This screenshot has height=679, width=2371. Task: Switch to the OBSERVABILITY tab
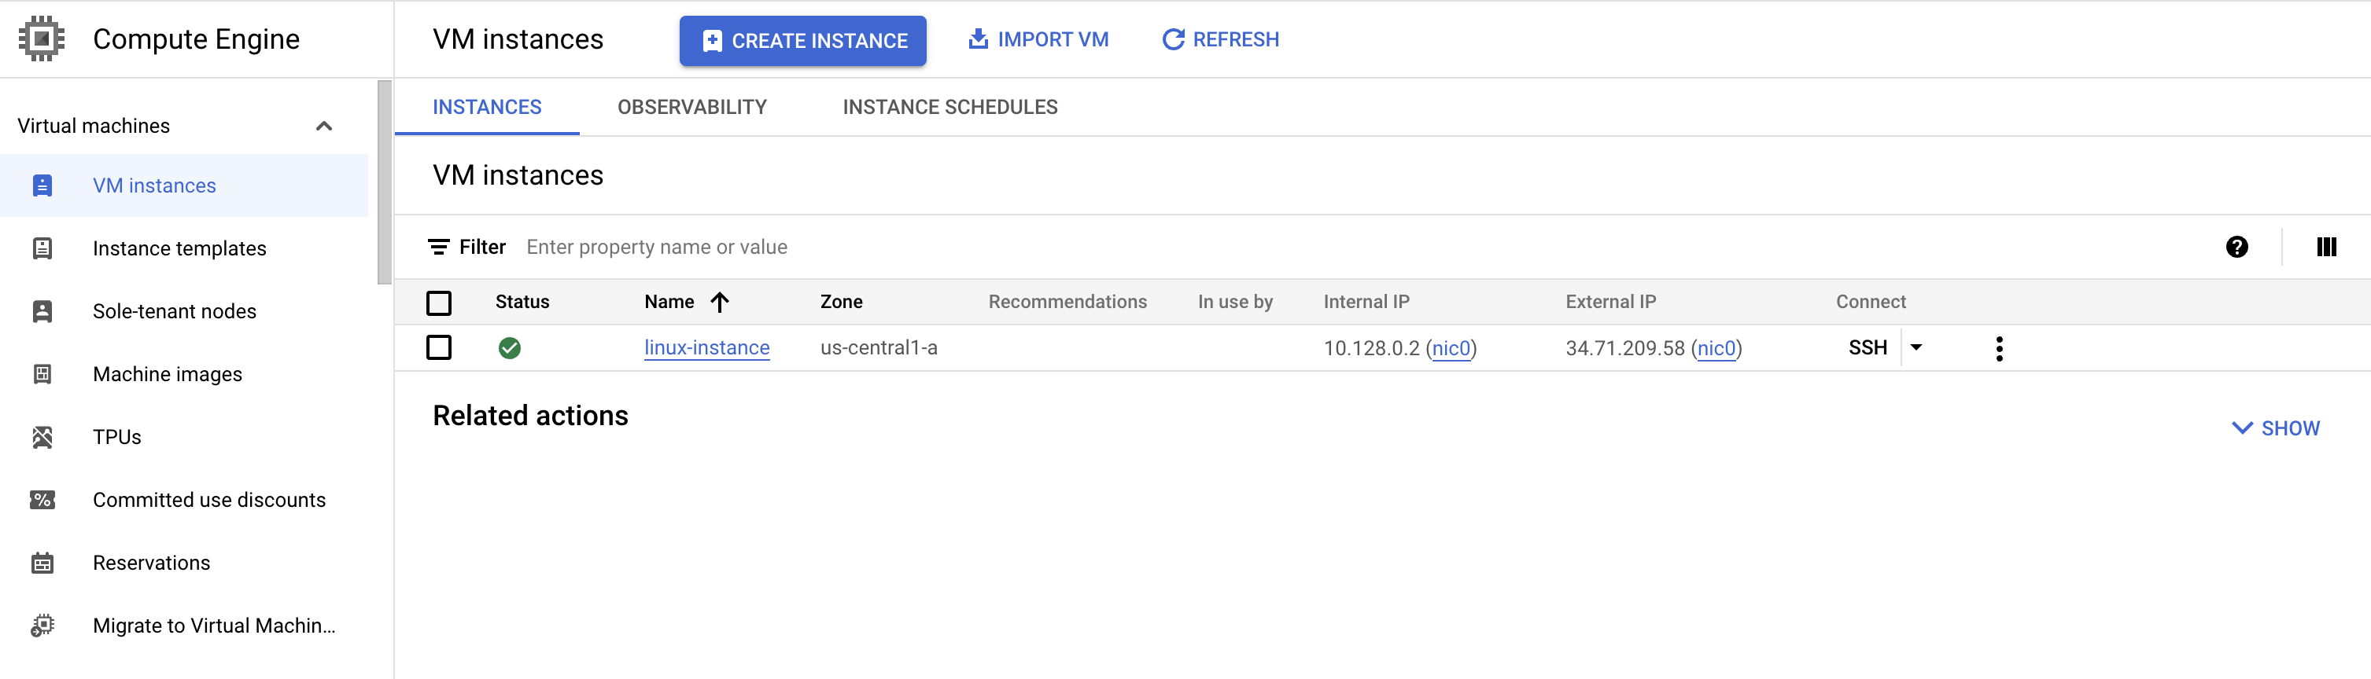(x=691, y=107)
